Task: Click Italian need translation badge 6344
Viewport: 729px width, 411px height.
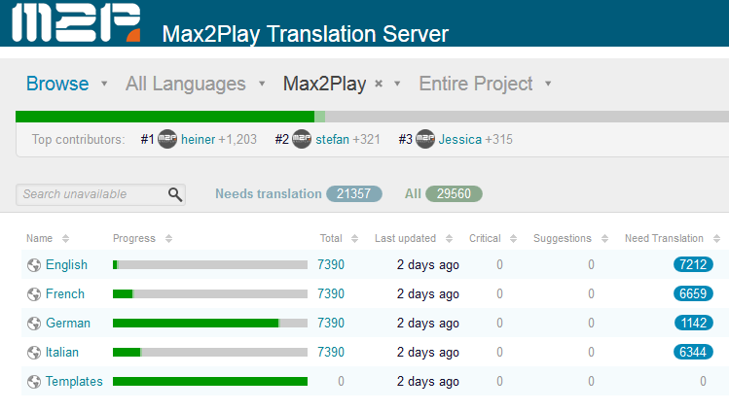Action: click(x=693, y=353)
